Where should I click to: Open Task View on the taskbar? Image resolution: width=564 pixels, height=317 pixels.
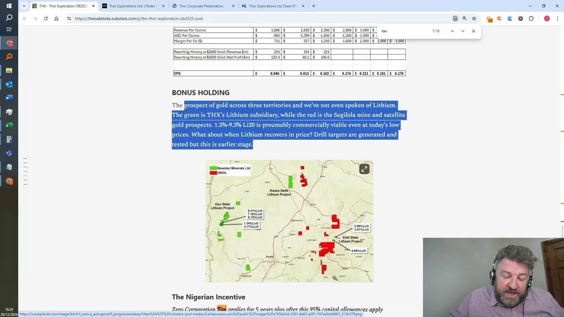tap(9, 29)
